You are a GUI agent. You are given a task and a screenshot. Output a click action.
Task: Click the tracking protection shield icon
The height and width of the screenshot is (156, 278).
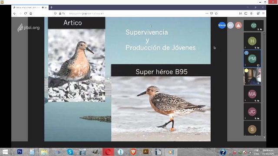click(x=55, y=13)
